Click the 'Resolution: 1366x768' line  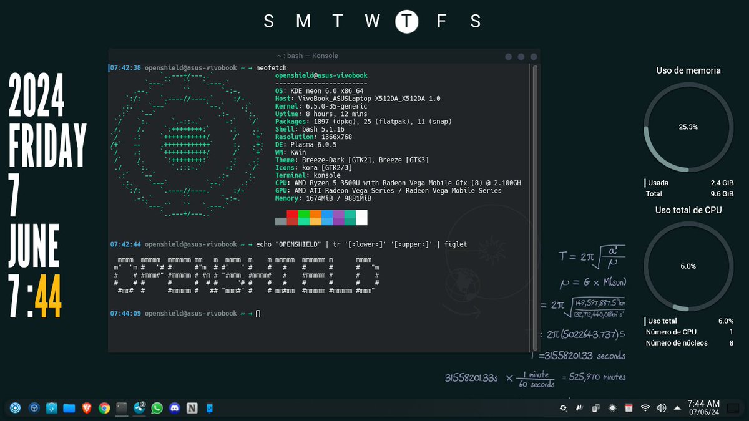(313, 137)
